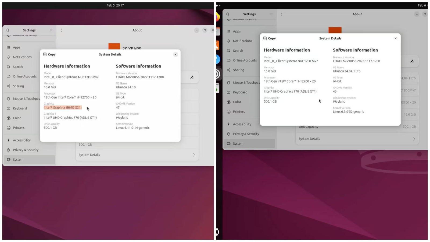Expand System Details row in right About page

pyautogui.click(x=357, y=139)
